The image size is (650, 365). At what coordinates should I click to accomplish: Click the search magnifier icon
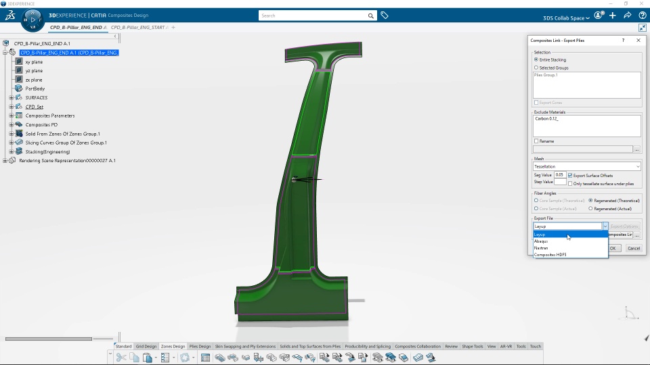(x=370, y=16)
